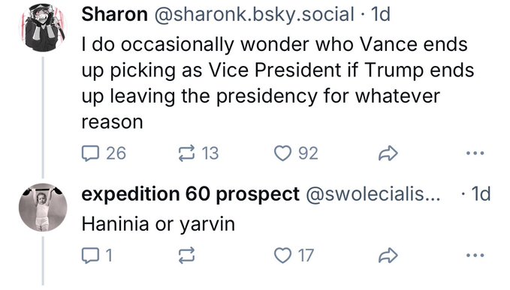Like Sharon's post with 92 likes
The image size is (510, 290).
(282, 153)
